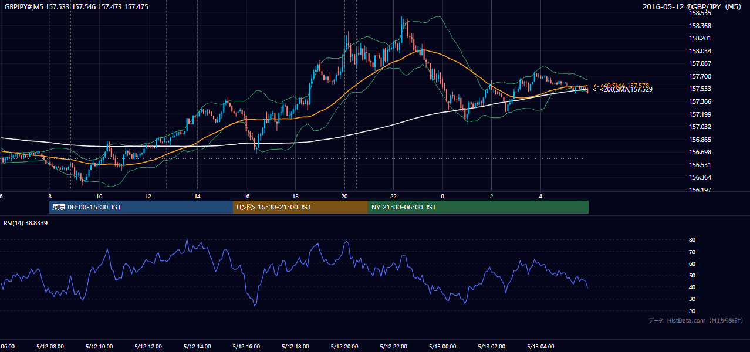Viewport: 750px width, 352px height.
Task: Select the NY 21:00-06:00 JST session bar
Action: pyautogui.click(x=478, y=207)
